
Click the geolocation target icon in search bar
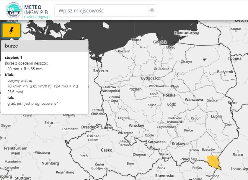pyautogui.click(x=152, y=10)
